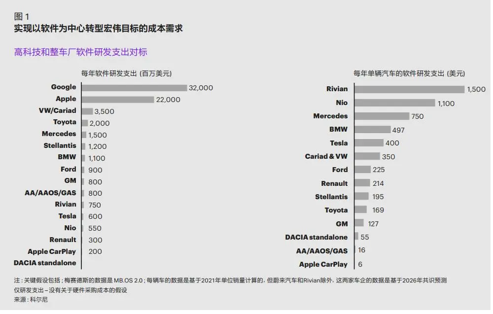Click the Apple label in left chart

(x=66, y=99)
